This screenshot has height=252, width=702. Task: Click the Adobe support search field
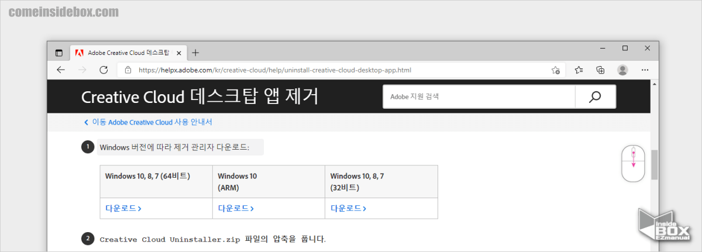tap(479, 96)
